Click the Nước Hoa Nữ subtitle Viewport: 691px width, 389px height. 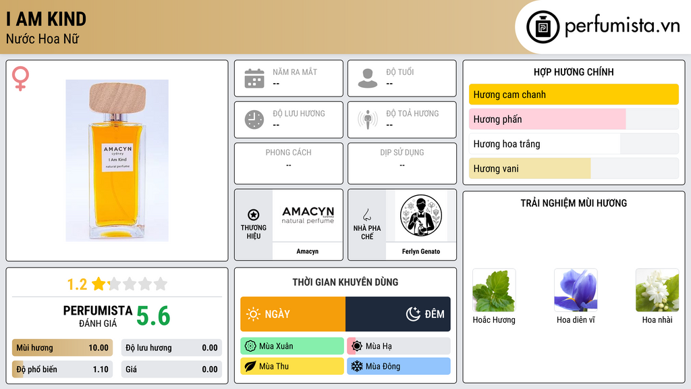(43, 39)
